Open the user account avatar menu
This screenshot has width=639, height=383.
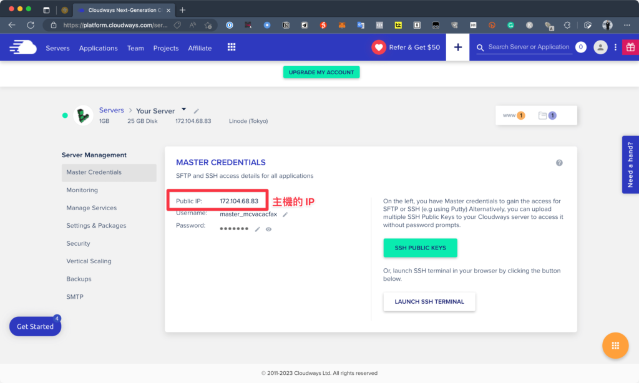(x=600, y=47)
